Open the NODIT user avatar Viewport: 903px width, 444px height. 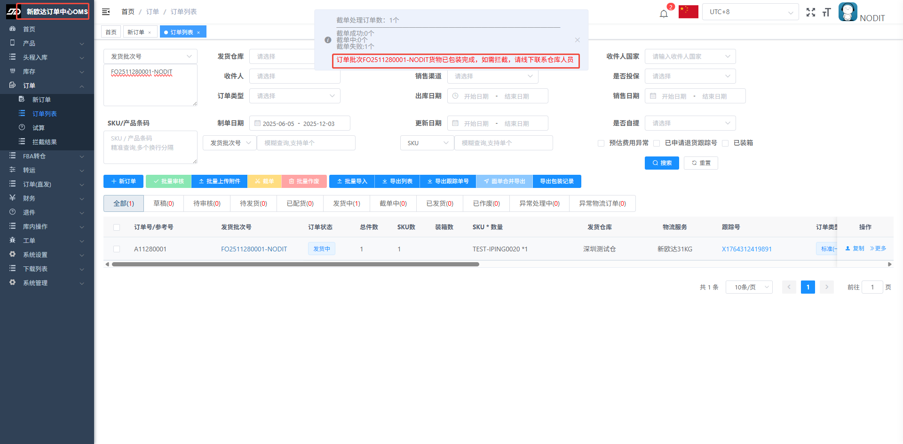click(848, 12)
